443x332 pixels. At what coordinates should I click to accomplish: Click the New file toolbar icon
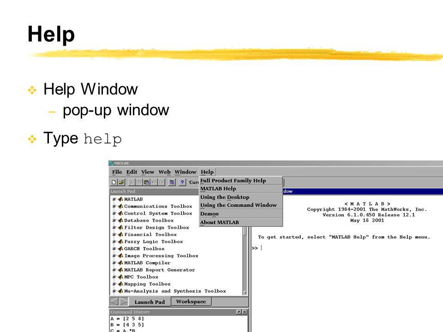coord(114,183)
